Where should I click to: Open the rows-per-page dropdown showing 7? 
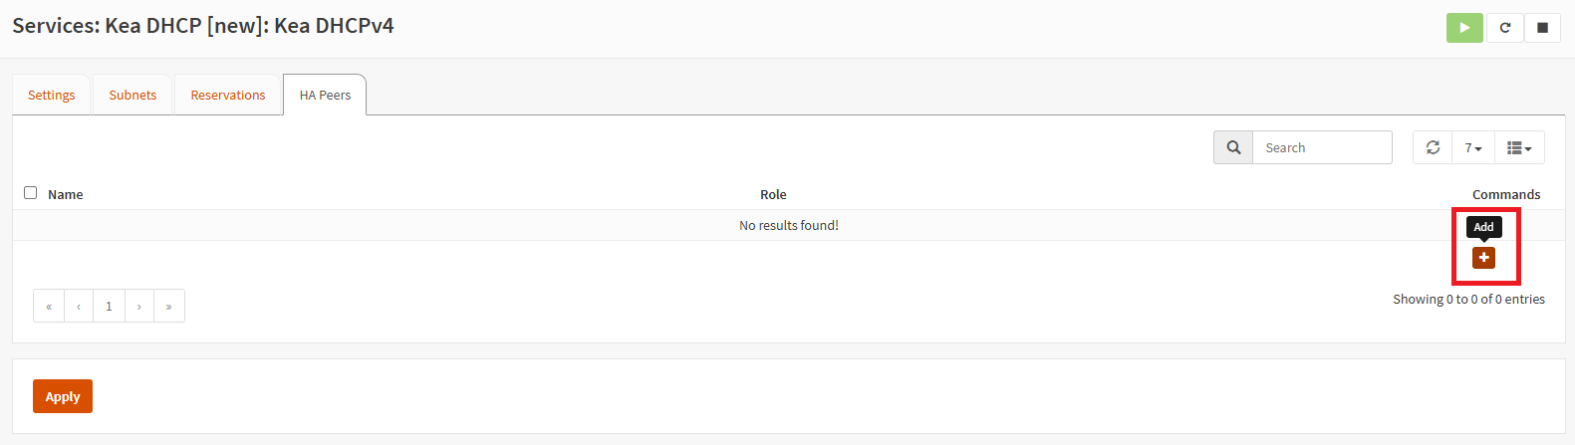click(1473, 147)
